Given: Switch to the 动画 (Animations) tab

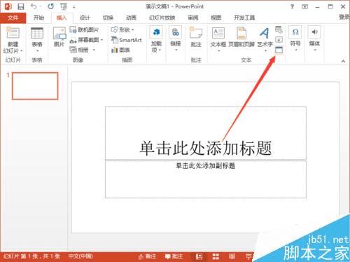Looking at the screenshot, I should 131,18.
